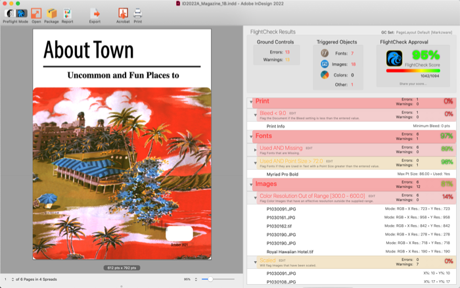Click the Fonts count 7
This screenshot has height=288, width=460.
pos(352,53)
